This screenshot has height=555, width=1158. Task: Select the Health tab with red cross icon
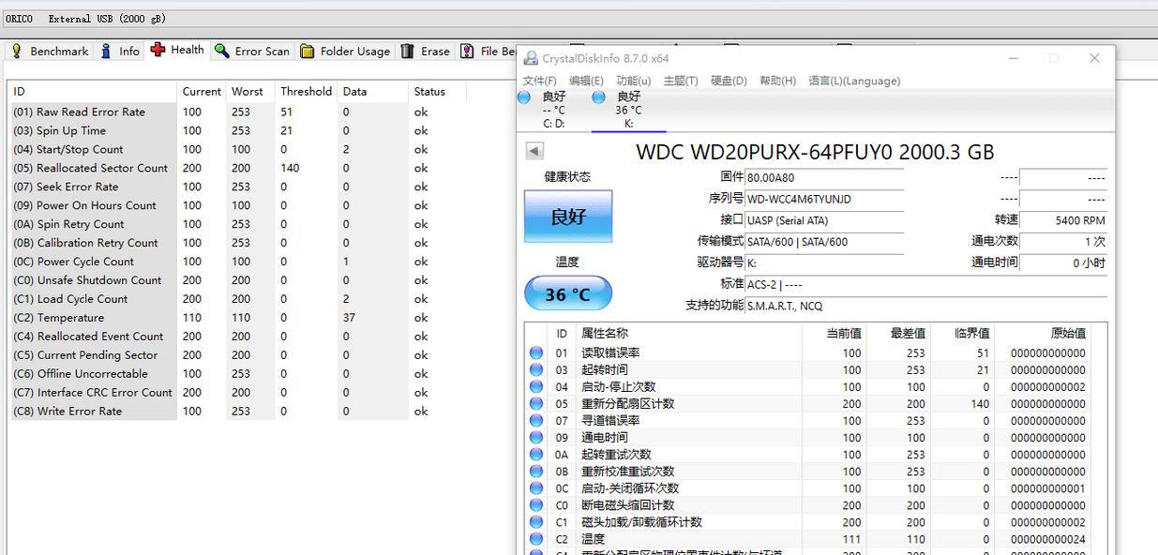[176, 50]
